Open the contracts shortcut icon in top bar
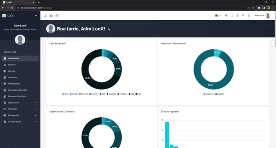This screenshot has height=148, width=276. 57,16
